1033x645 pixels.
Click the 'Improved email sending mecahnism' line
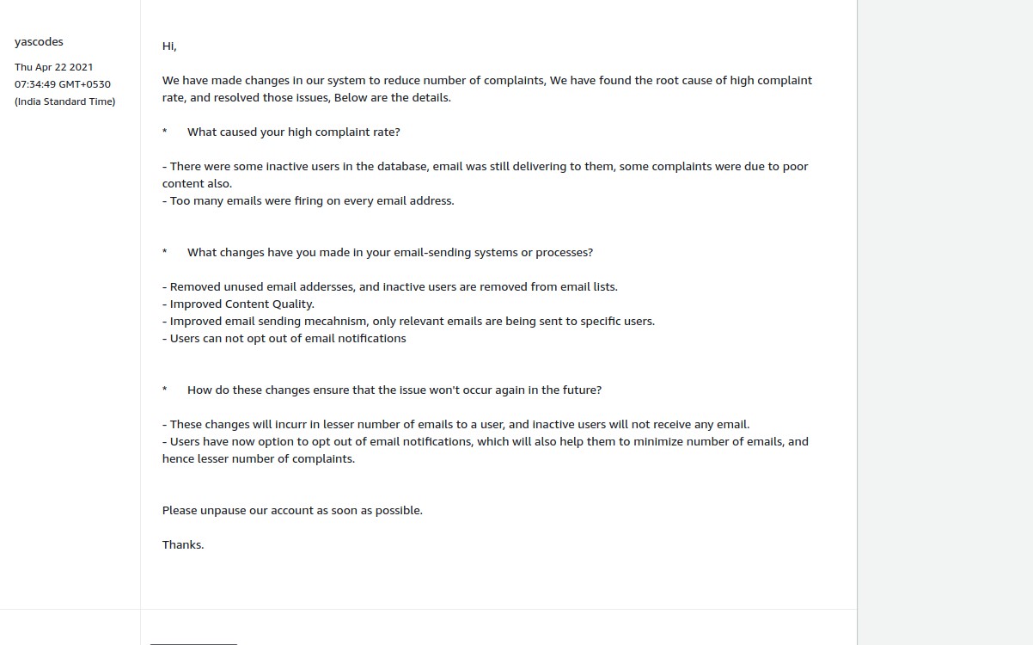point(408,322)
